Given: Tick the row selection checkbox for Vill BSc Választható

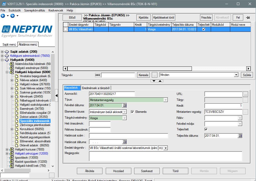Looking at the screenshot, I should (x=65, y=29).
